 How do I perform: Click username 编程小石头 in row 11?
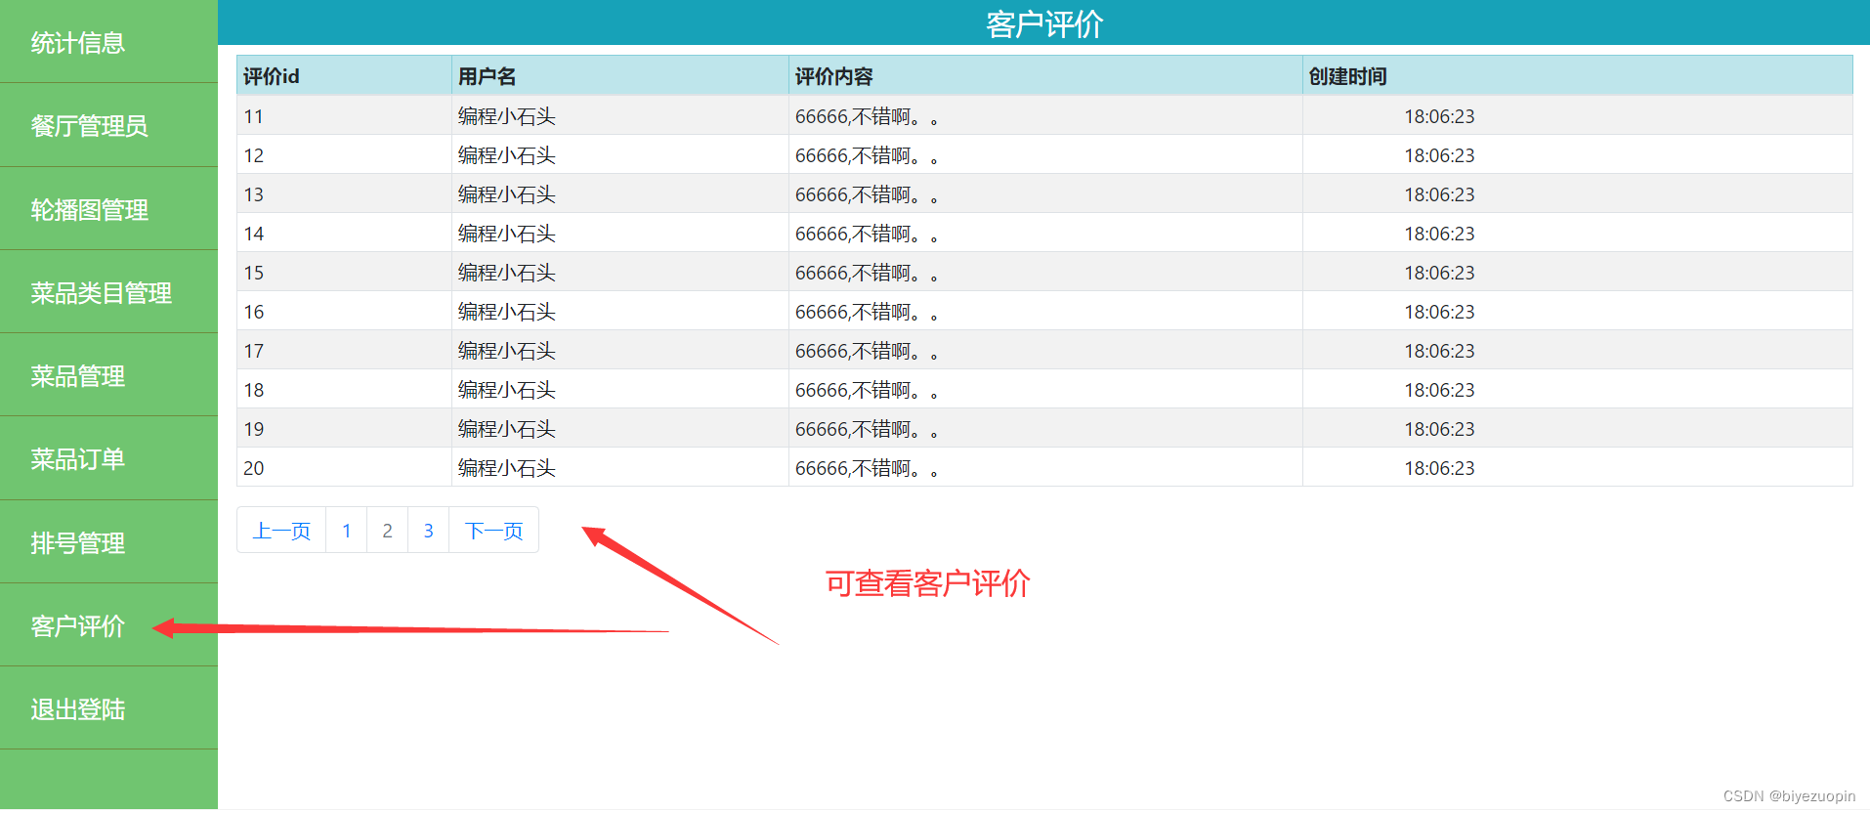pyautogui.click(x=507, y=116)
